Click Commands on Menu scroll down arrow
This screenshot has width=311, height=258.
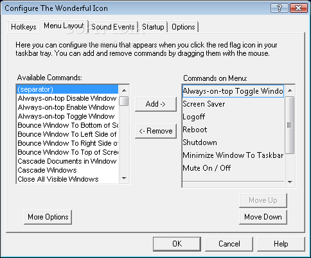(x=290, y=182)
